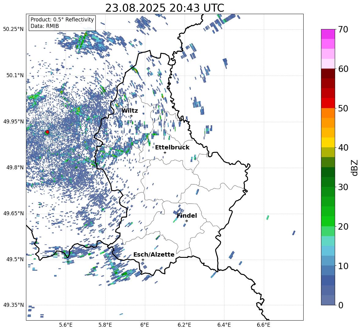Click the 50.25°N latitude label
This screenshot has width=362, height=331.
pyautogui.click(x=13, y=29)
